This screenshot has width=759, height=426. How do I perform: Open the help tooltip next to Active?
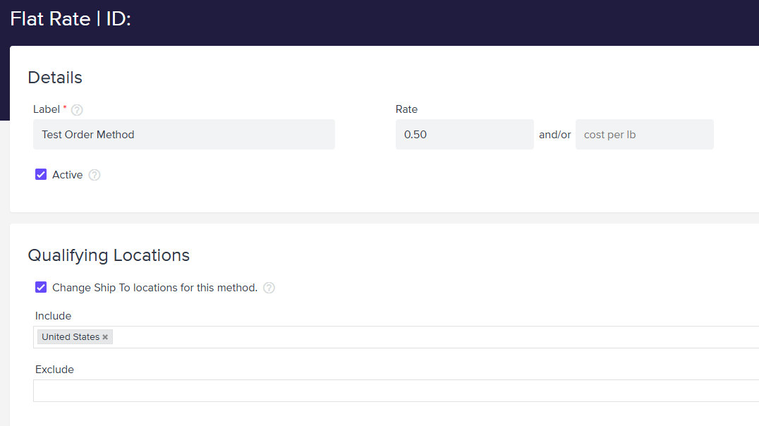point(93,174)
